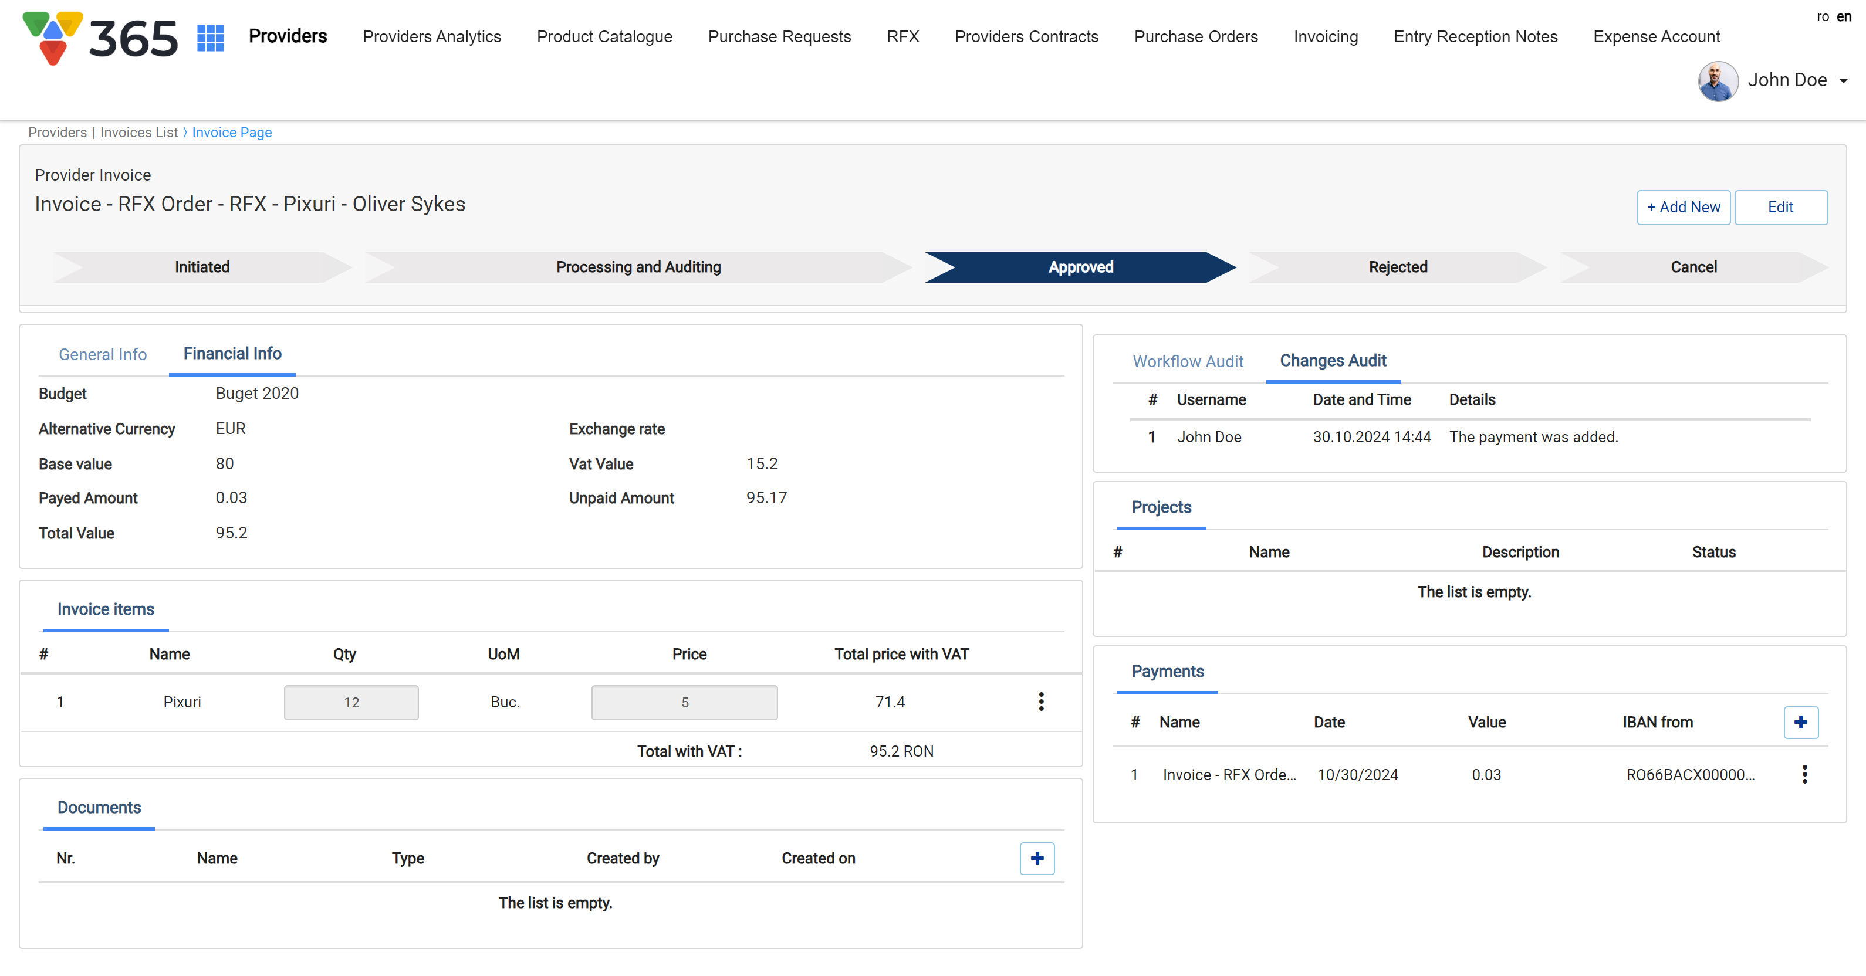Image resolution: width=1866 pixels, height=976 pixels.
Task: Add a document with plus icon
Action: click(x=1037, y=858)
